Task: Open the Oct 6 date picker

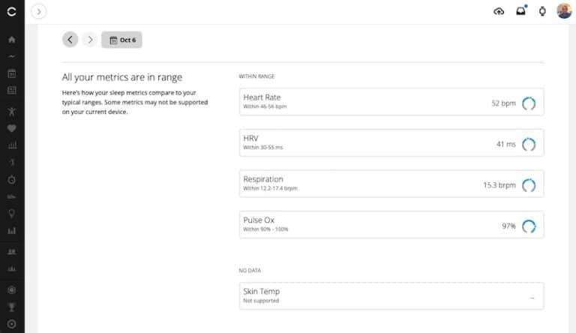Action: click(x=122, y=40)
